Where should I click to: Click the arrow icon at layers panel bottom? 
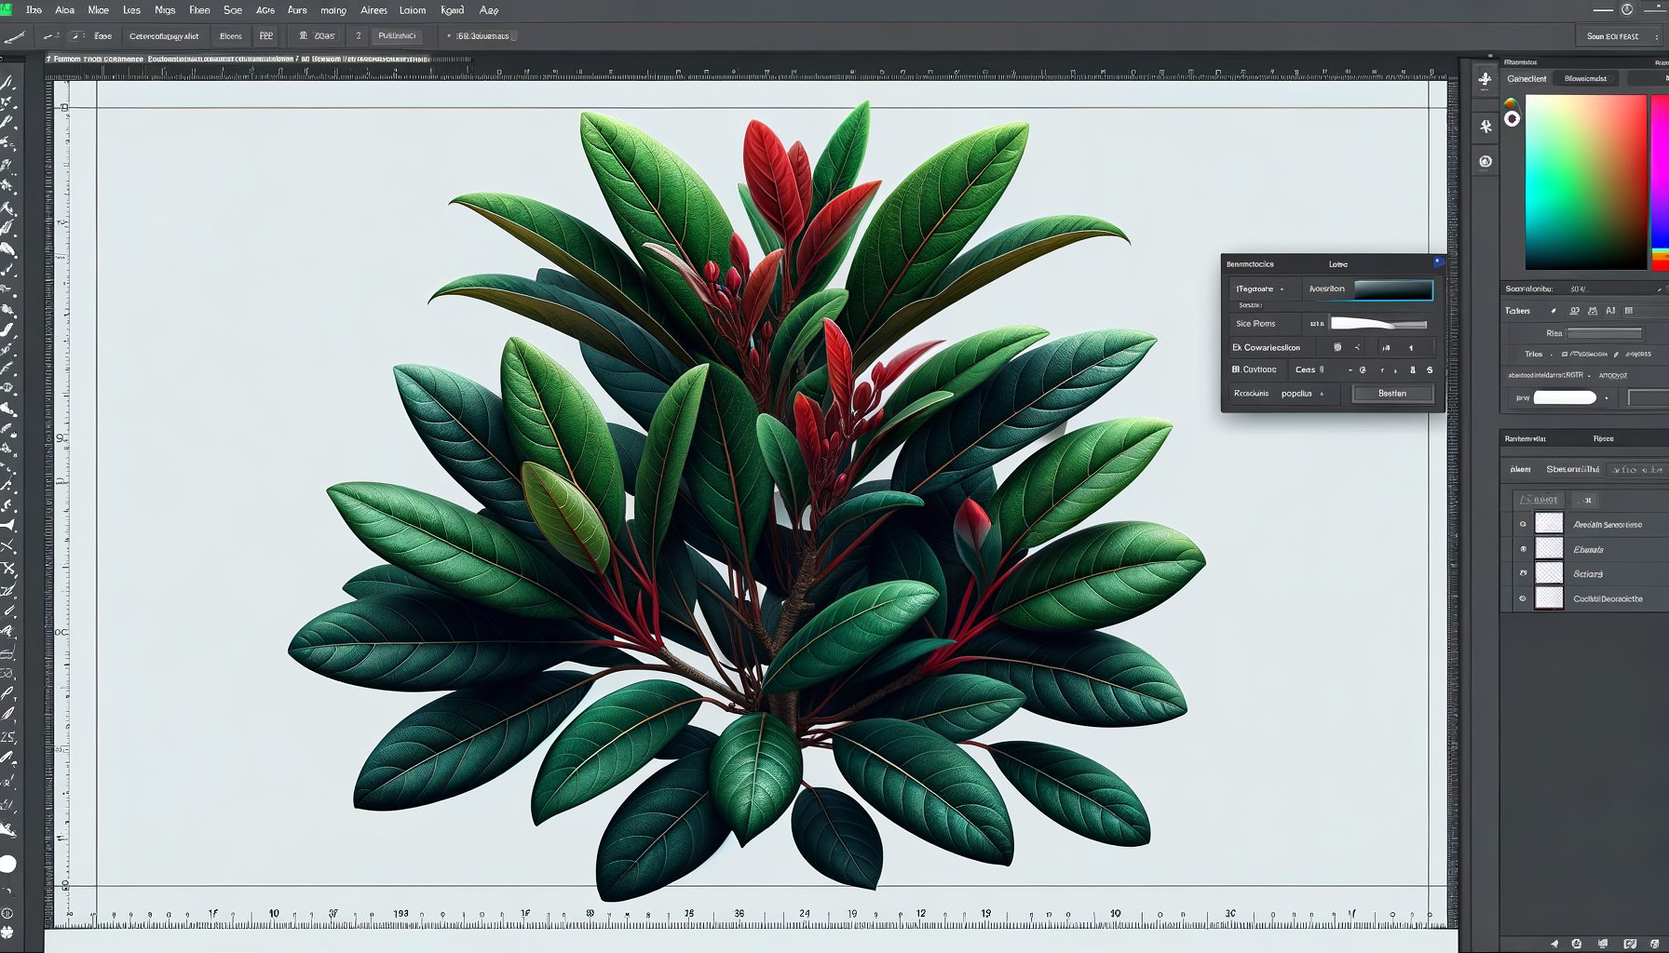tap(1554, 944)
